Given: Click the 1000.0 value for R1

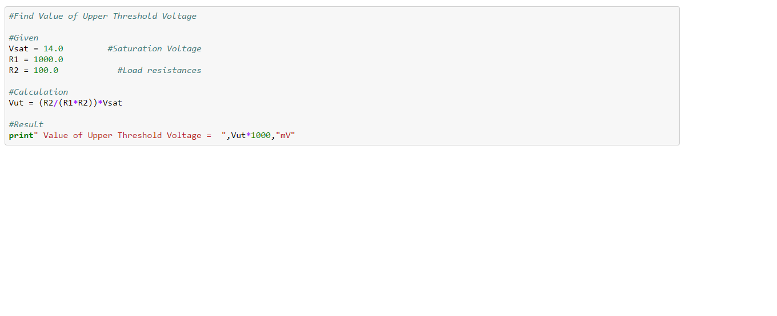Looking at the screenshot, I should coord(48,59).
